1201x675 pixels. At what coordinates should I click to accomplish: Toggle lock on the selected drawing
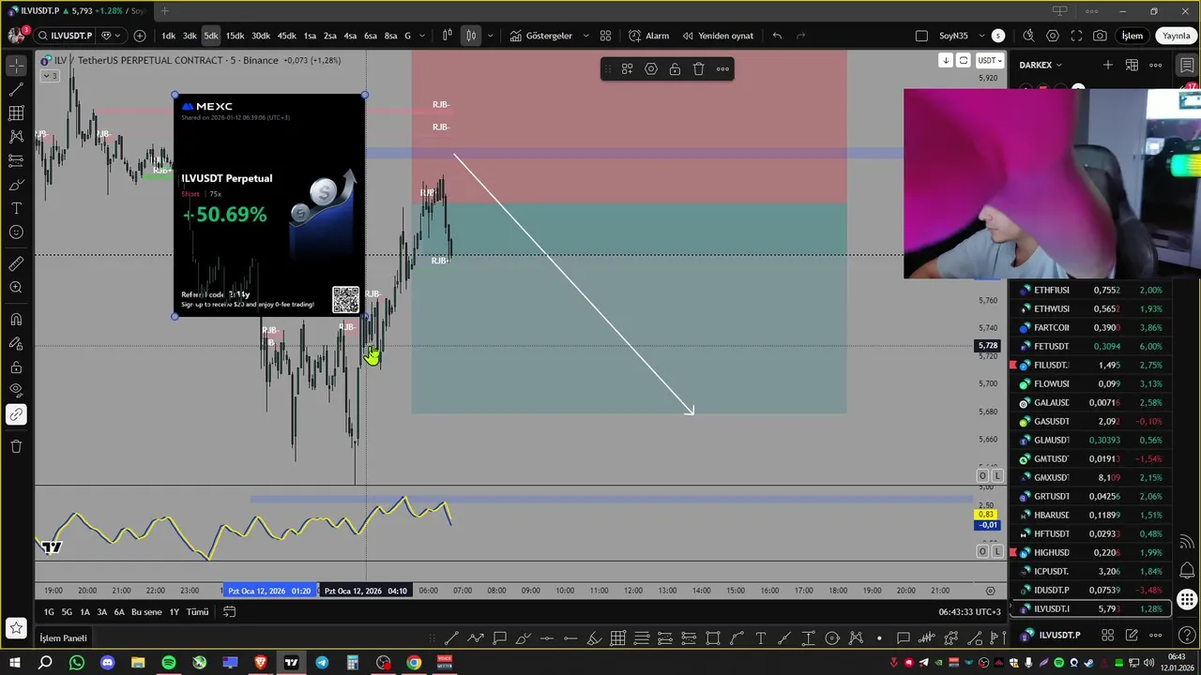675,68
